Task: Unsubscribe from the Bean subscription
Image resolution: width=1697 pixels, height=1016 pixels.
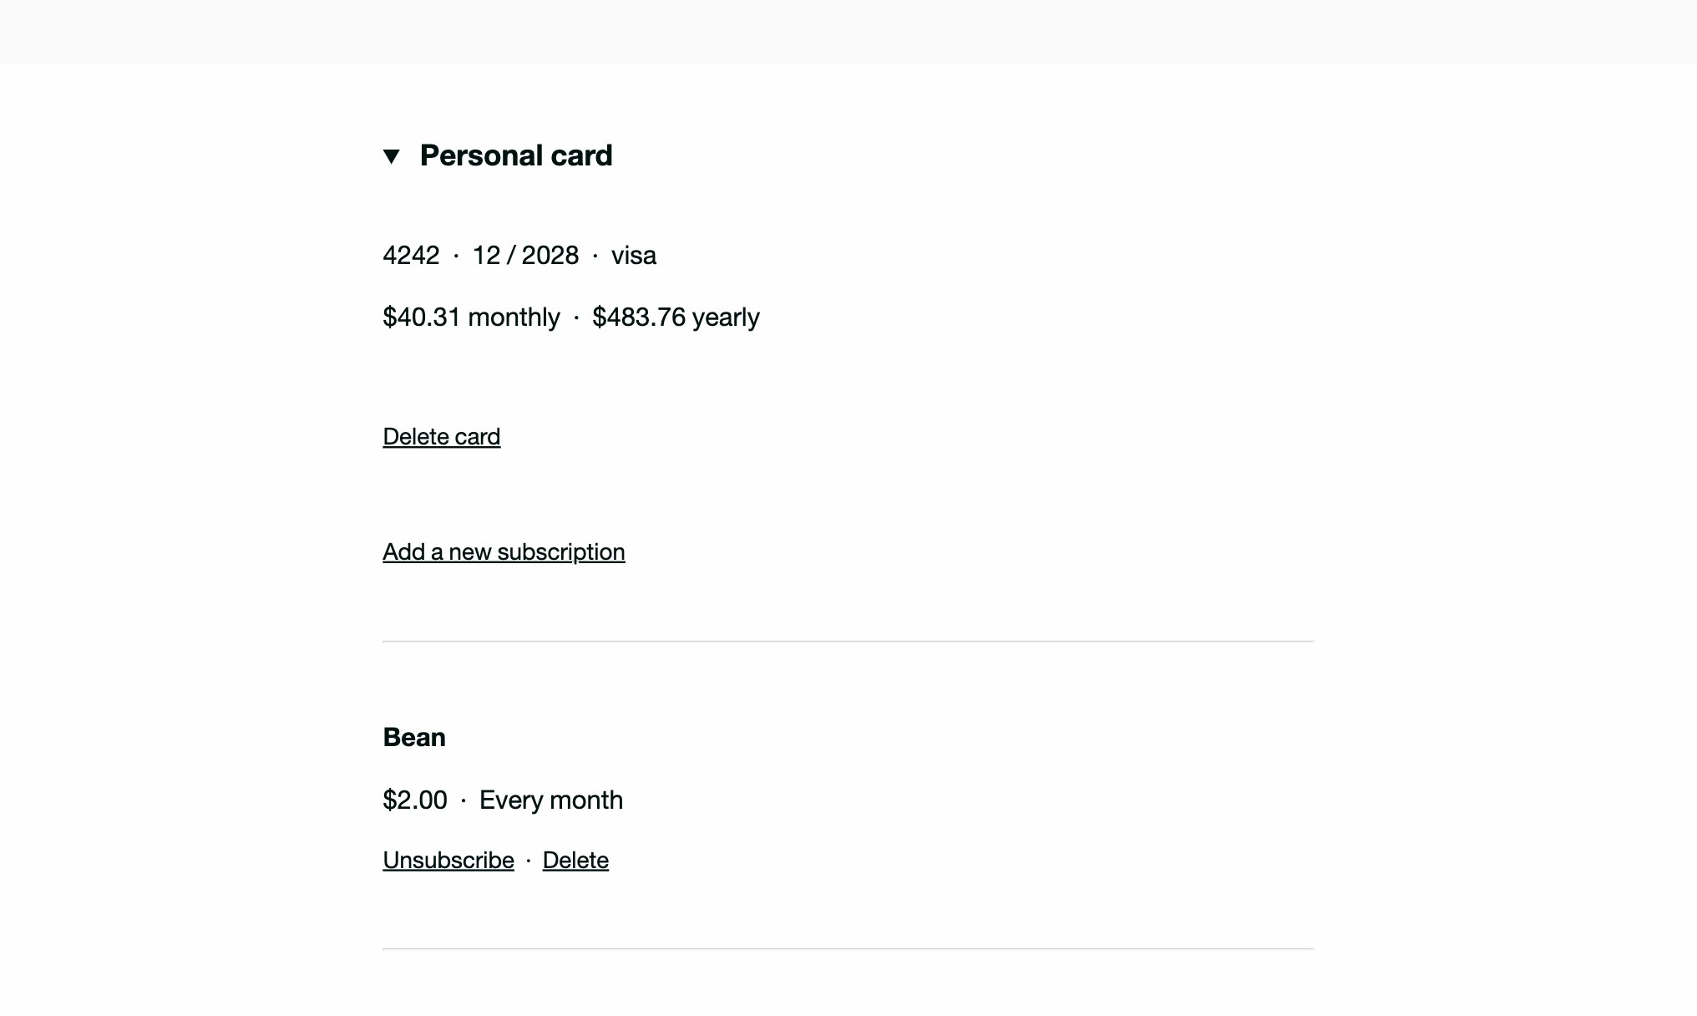Action: [x=448, y=860]
